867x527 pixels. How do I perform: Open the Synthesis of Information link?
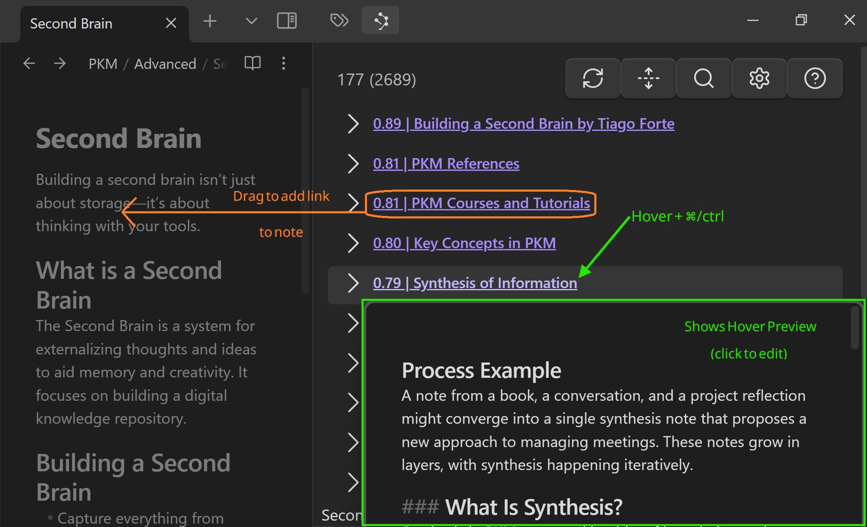pos(474,283)
